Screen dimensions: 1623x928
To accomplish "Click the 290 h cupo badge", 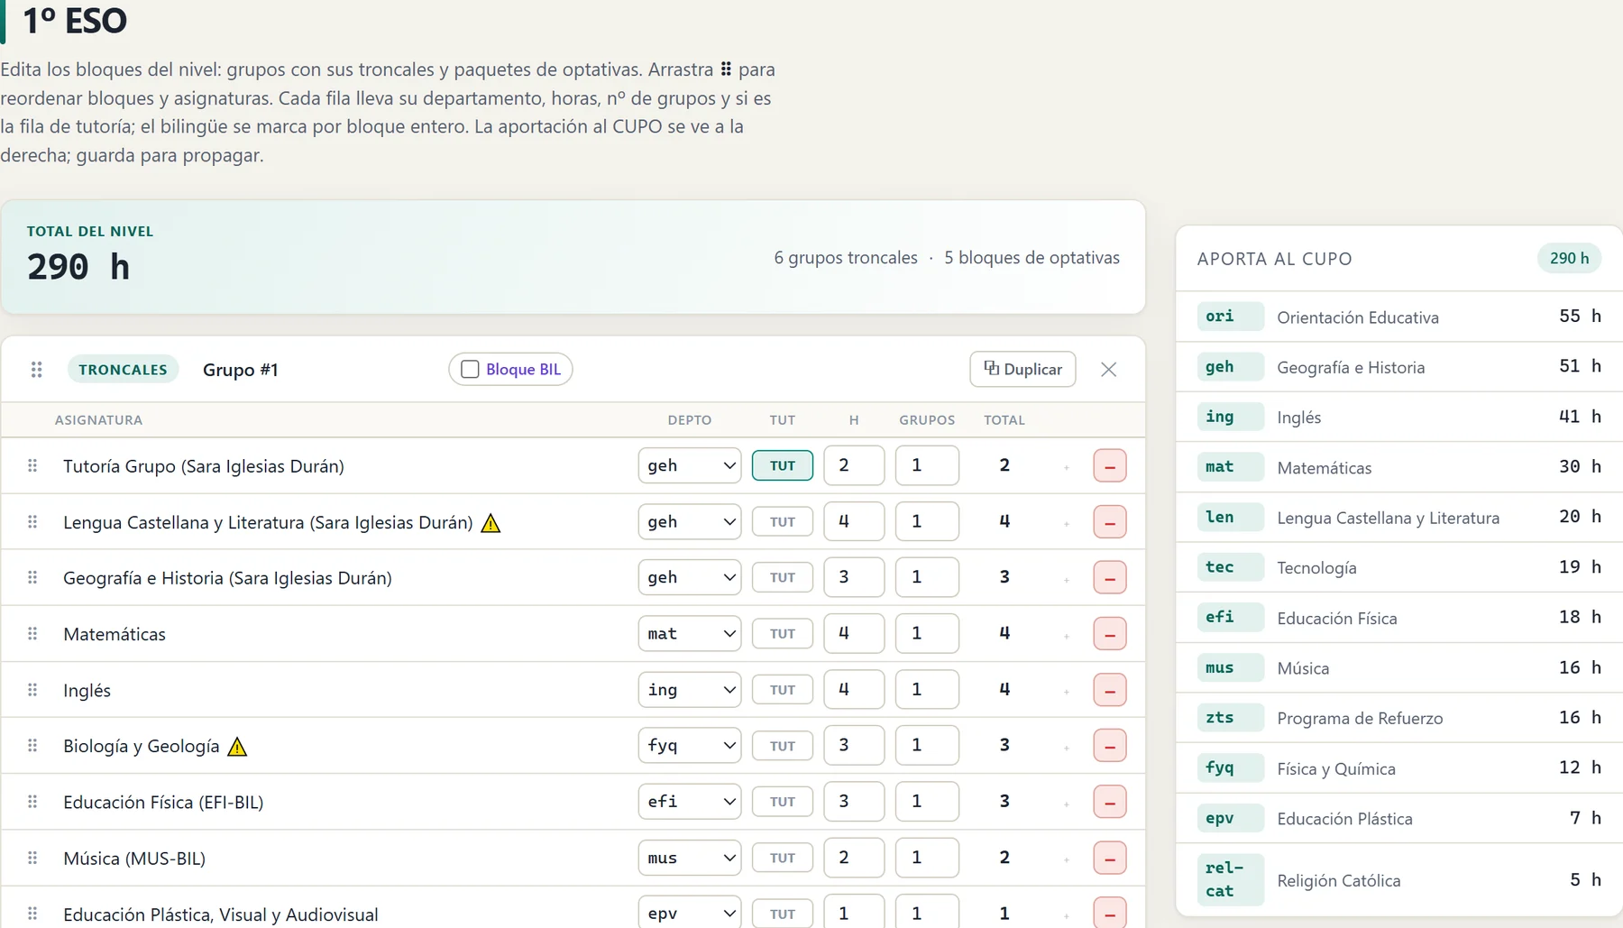I will pyautogui.click(x=1570, y=259).
